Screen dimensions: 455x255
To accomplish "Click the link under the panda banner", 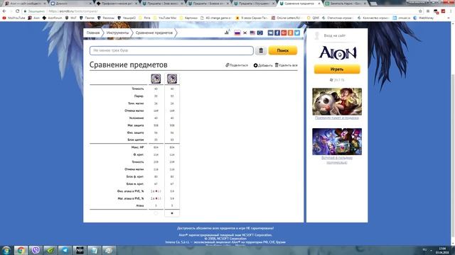I will (337, 118).
